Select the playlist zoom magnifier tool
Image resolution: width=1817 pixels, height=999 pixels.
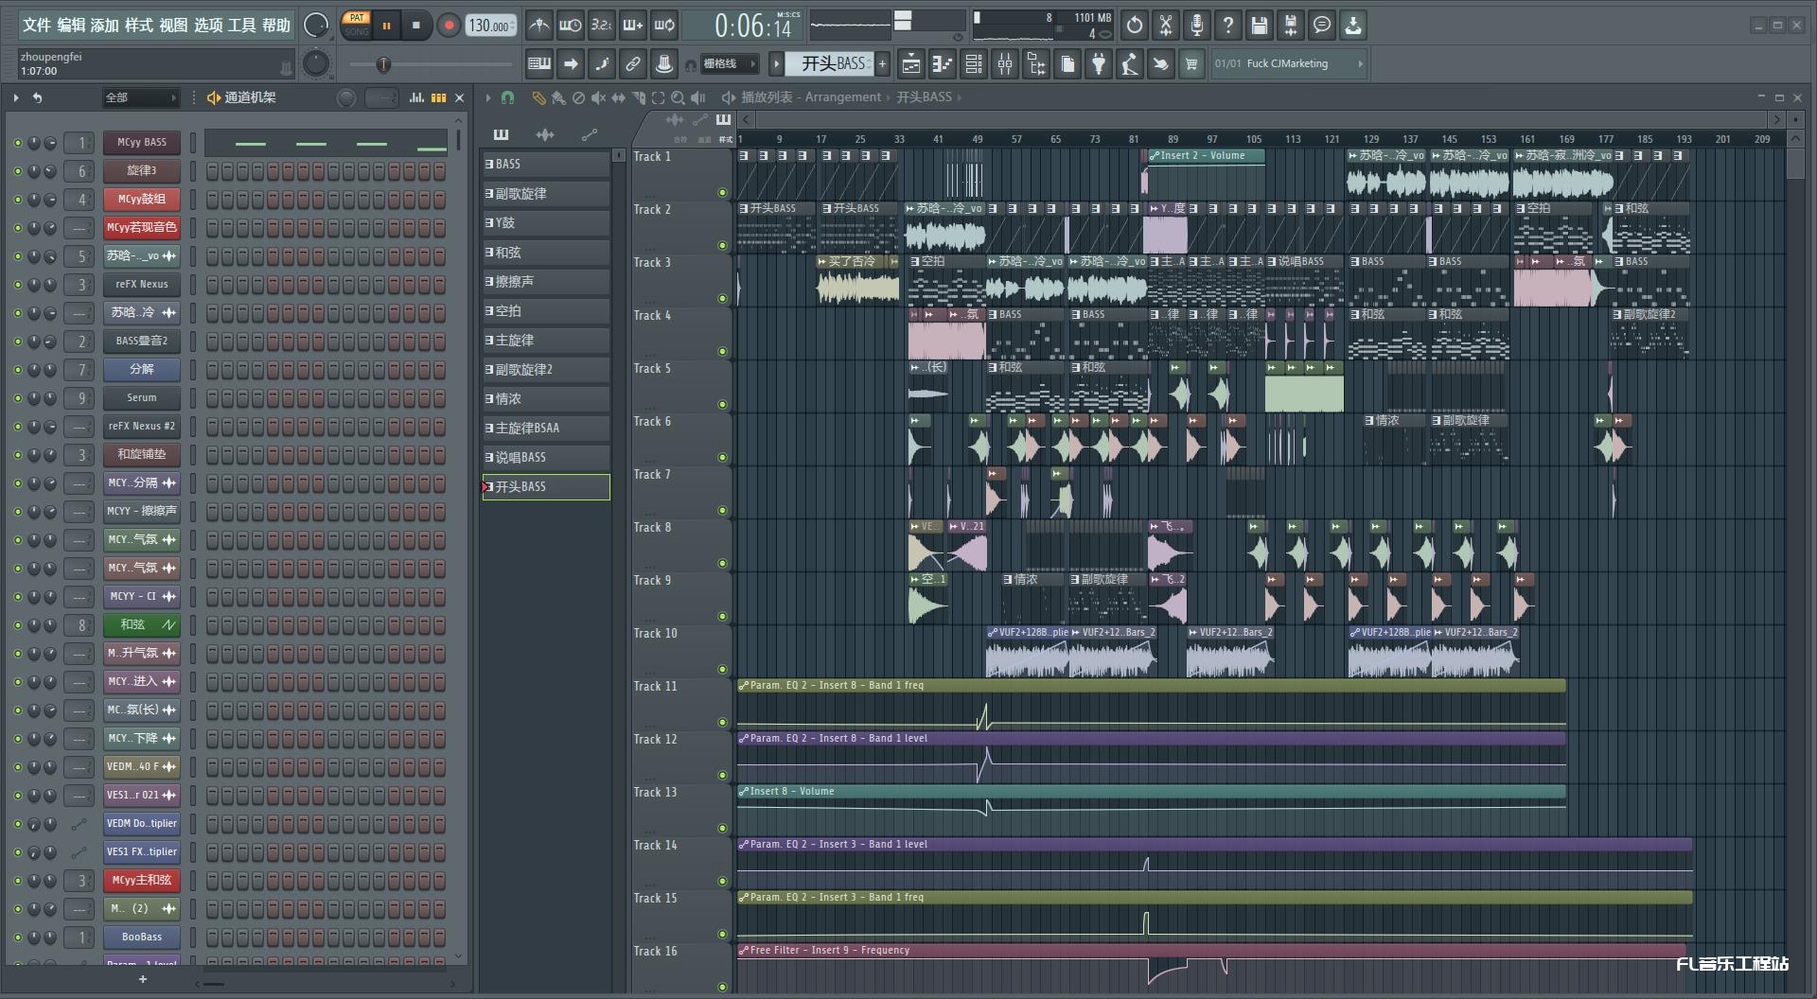678,97
